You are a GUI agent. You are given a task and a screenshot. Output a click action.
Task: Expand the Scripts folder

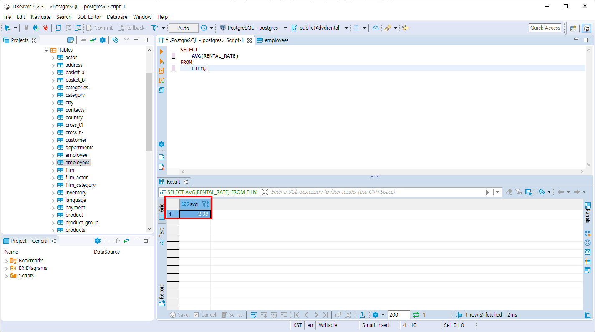point(6,276)
